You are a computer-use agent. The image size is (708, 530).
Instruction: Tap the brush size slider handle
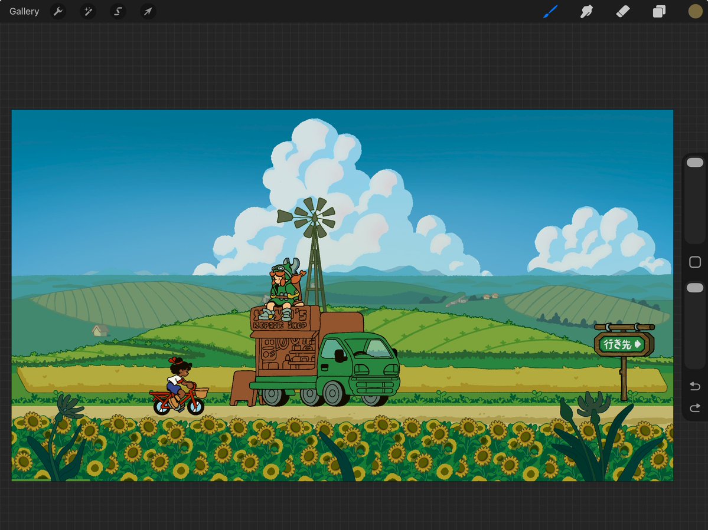point(694,162)
